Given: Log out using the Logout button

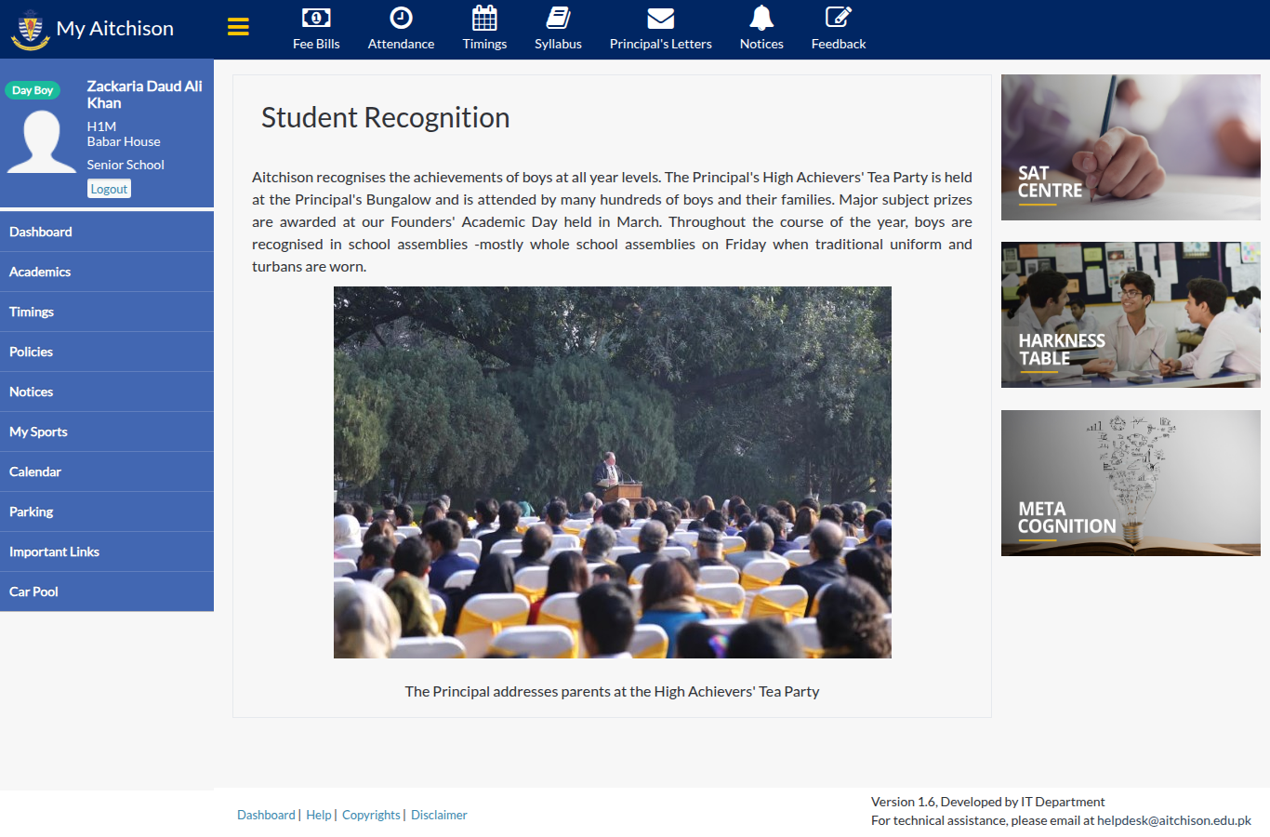Looking at the screenshot, I should [109, 189].
